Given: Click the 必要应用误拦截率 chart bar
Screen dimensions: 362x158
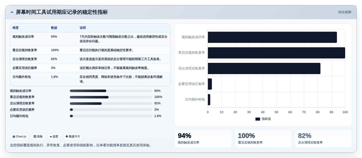Looking at the screenshot, I should point(210,84).
